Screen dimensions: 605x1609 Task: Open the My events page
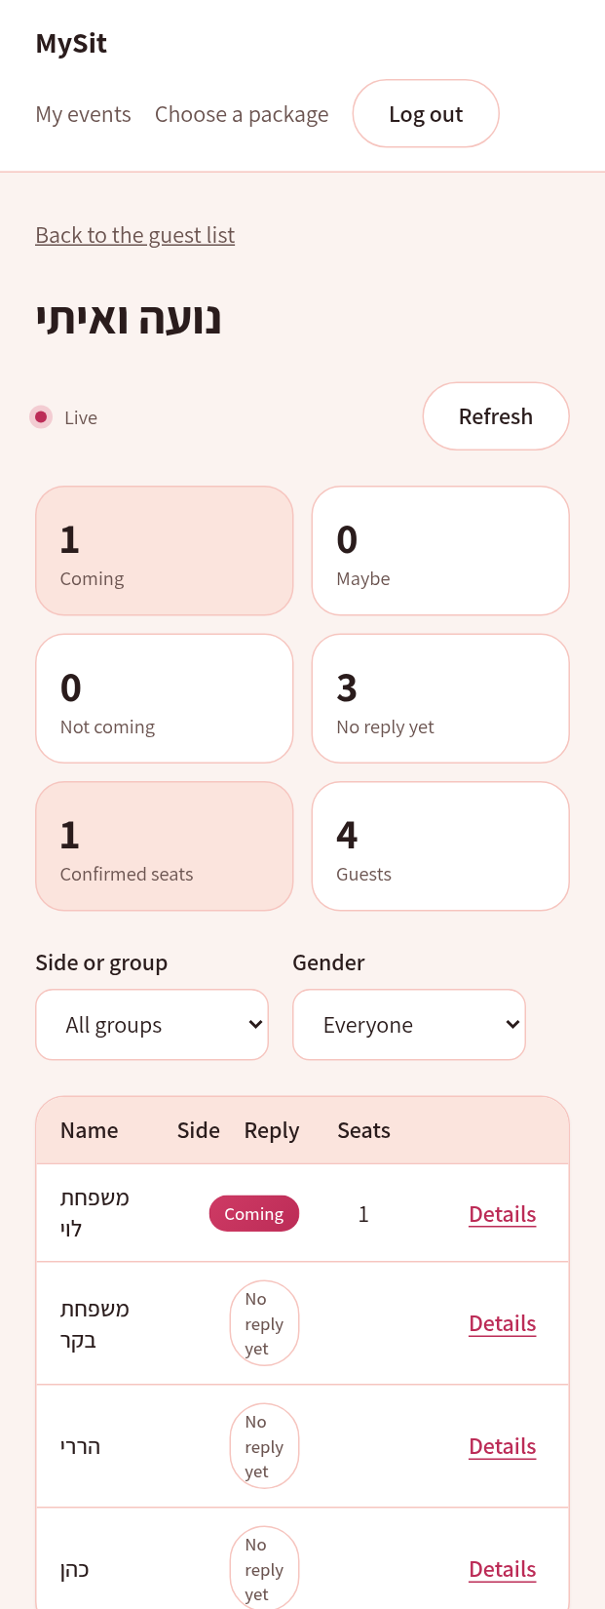(x=83, y=114)
